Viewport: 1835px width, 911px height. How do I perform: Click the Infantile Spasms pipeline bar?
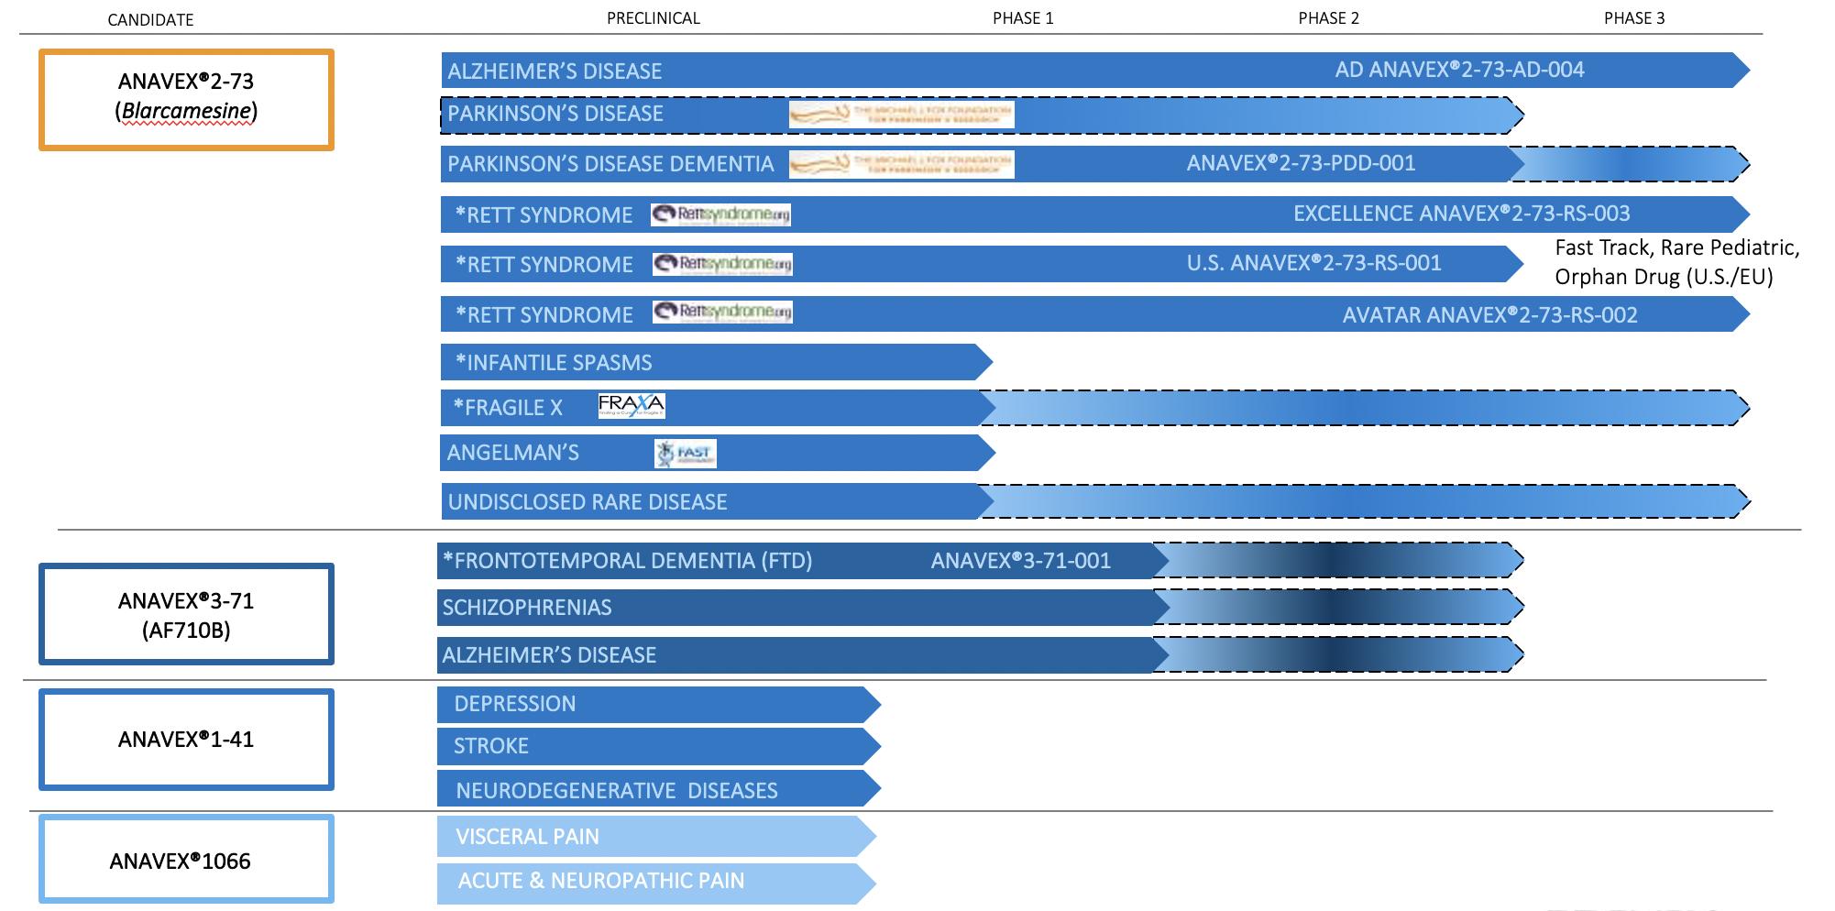pos(715,363)
